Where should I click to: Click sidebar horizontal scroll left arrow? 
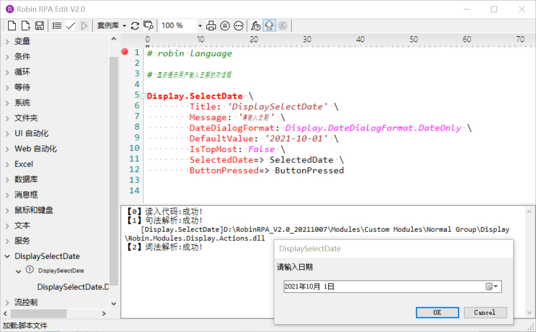pyautogui.click(x=6, y=313)
